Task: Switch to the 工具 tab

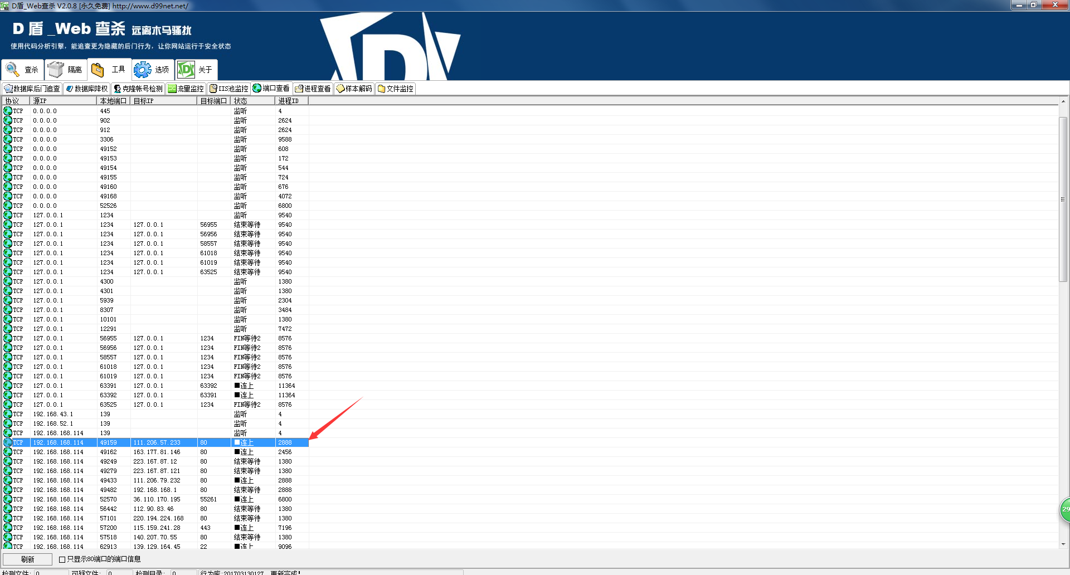Action: pyautogui.click(x=109, y=69)
